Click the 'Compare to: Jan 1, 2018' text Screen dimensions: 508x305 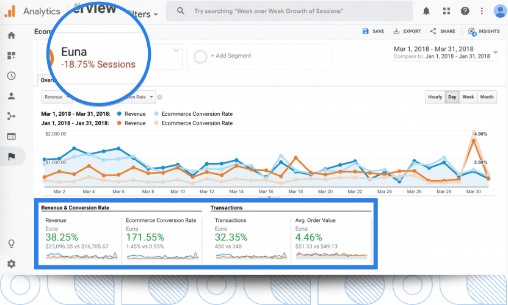point(442,56)
